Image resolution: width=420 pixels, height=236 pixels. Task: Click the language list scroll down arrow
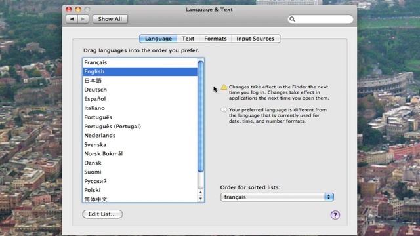201,199
